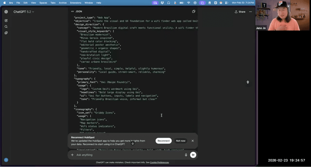Click the scroll-to-bottom arrow button

[x=133, y=143]
